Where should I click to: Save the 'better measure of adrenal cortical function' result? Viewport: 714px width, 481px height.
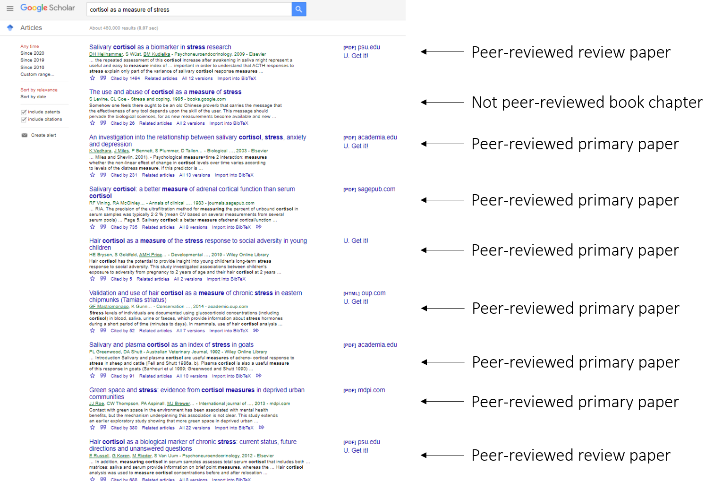(x=93, y=227)
